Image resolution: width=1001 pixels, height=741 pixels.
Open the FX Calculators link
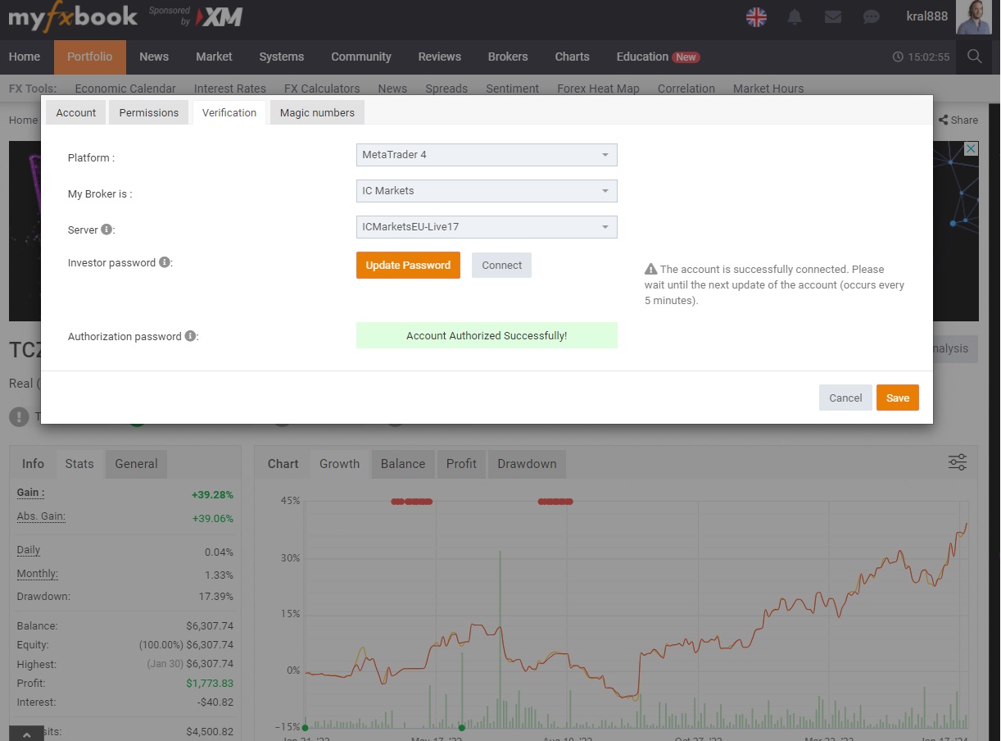coord(322,89)
